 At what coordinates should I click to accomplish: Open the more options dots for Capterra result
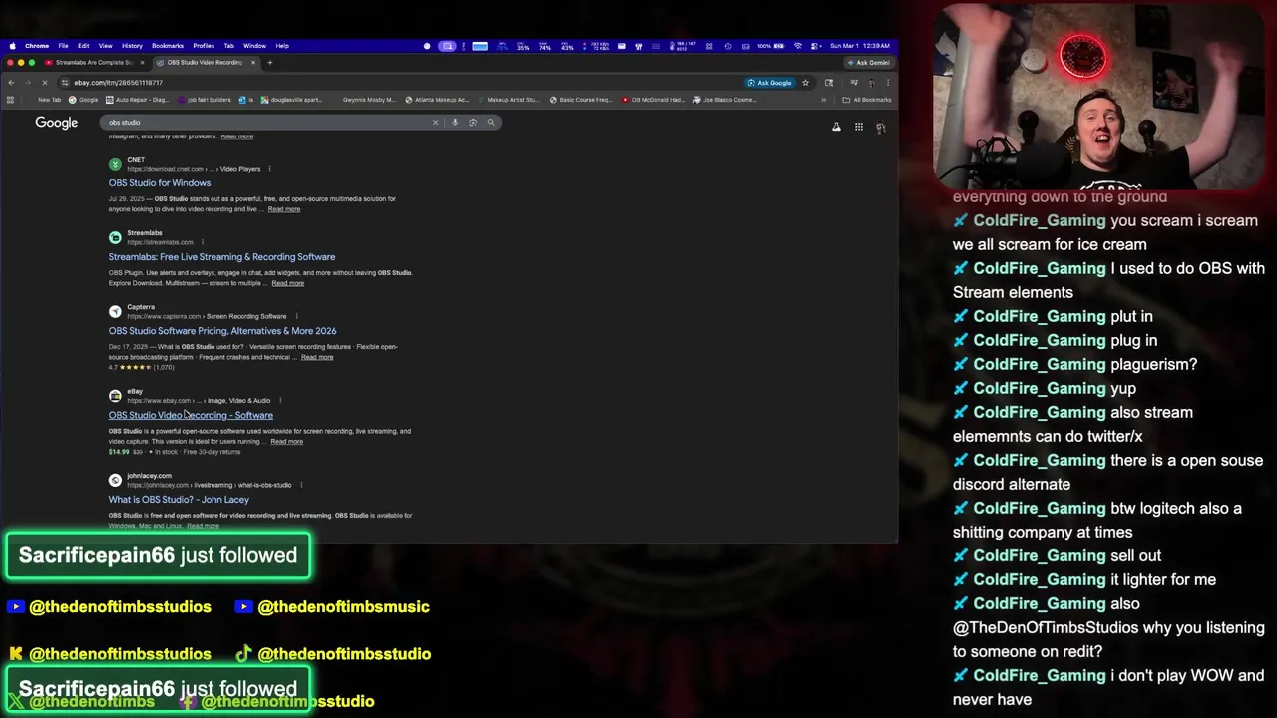tap(296, 316)
